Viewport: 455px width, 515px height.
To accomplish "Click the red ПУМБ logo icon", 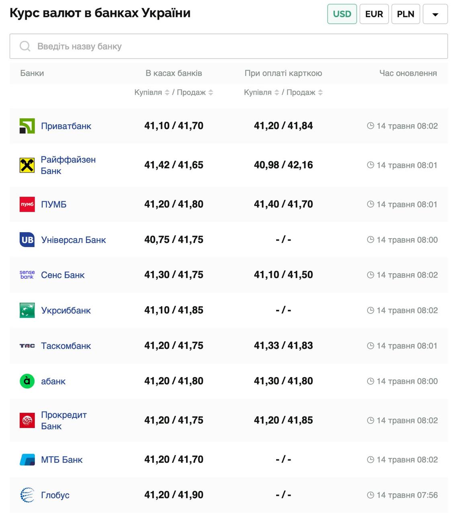I will [x=27, y=204].
